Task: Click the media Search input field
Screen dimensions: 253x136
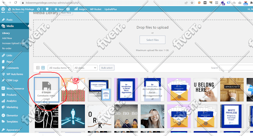Action: pyautogui.click(x=236, y=68)
